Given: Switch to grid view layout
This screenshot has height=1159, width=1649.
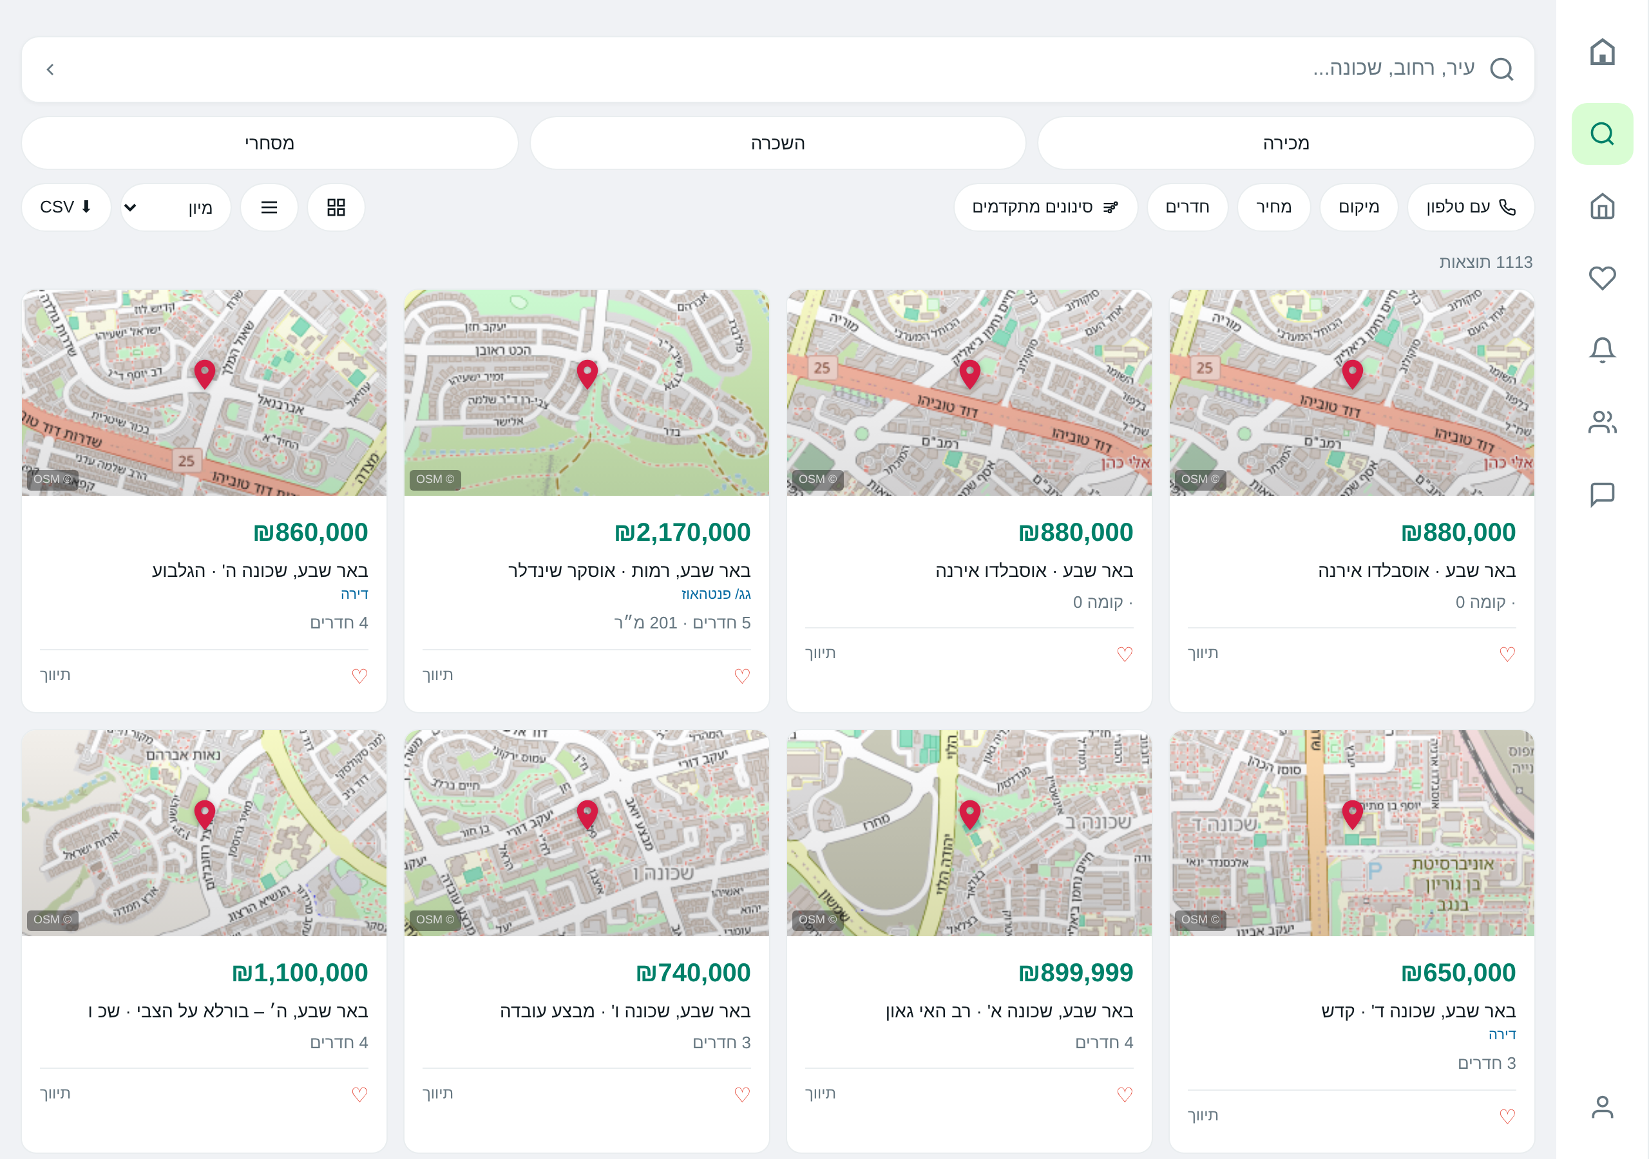Looking at the screenshot, I should coord(336,207).
